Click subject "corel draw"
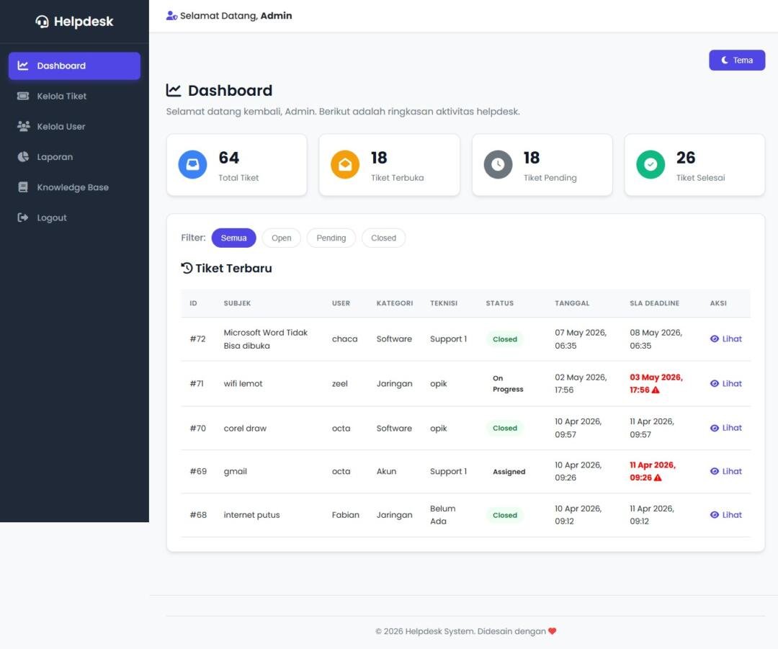This screenshot has height=649, width=778. pos(245,428)
